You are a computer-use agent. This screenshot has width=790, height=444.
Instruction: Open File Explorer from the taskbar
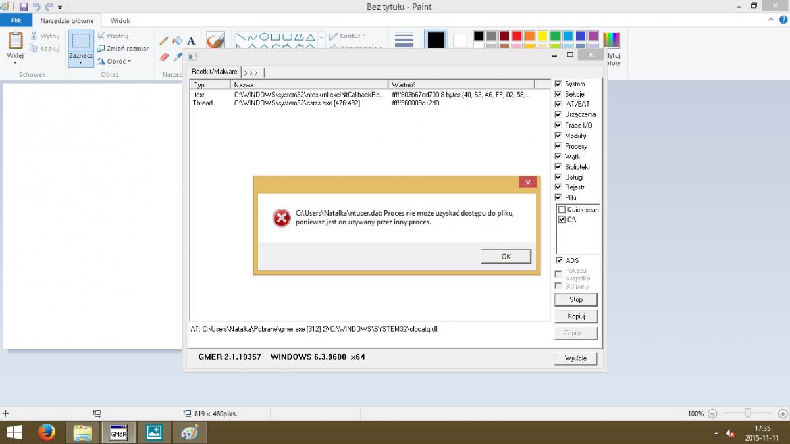[82, 432]
